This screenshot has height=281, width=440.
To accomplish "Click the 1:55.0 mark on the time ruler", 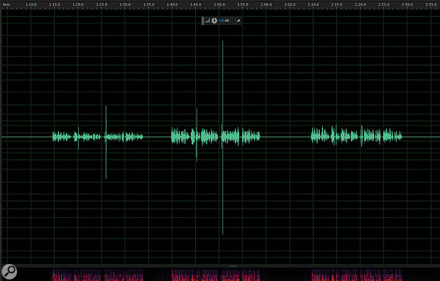I will (243, 4).
